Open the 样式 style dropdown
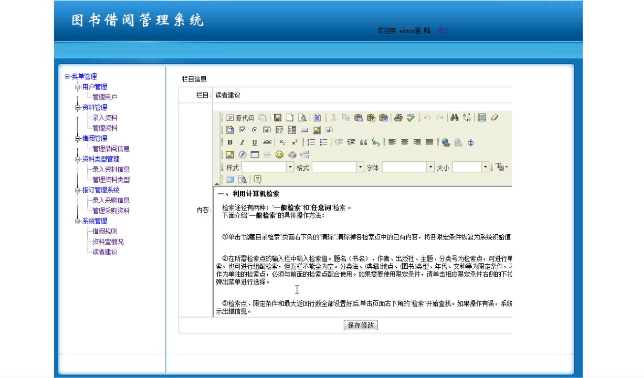 268,167
